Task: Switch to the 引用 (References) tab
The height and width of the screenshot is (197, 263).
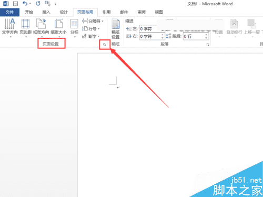Action: coord(107,12)
